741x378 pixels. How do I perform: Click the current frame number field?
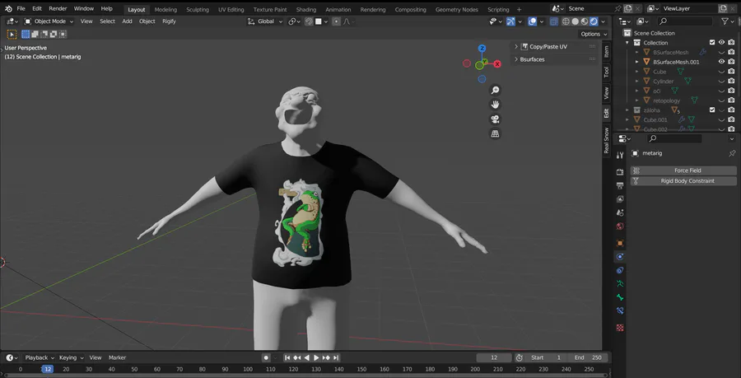tap(494, 357)
